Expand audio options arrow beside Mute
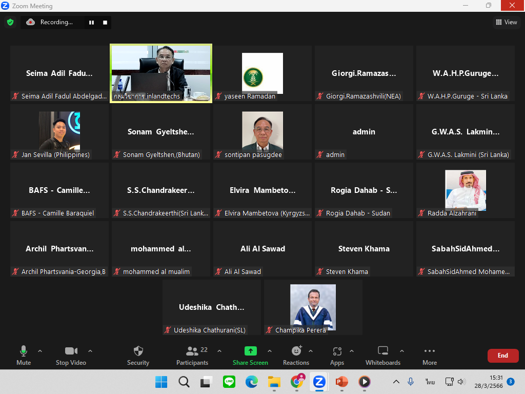 pos(40,351)
